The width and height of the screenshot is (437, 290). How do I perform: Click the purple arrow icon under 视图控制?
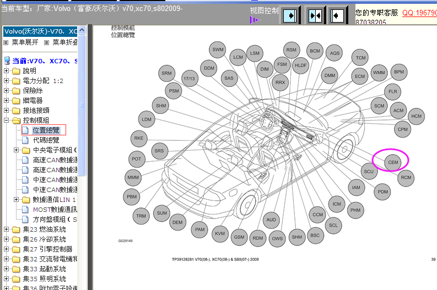255,20
